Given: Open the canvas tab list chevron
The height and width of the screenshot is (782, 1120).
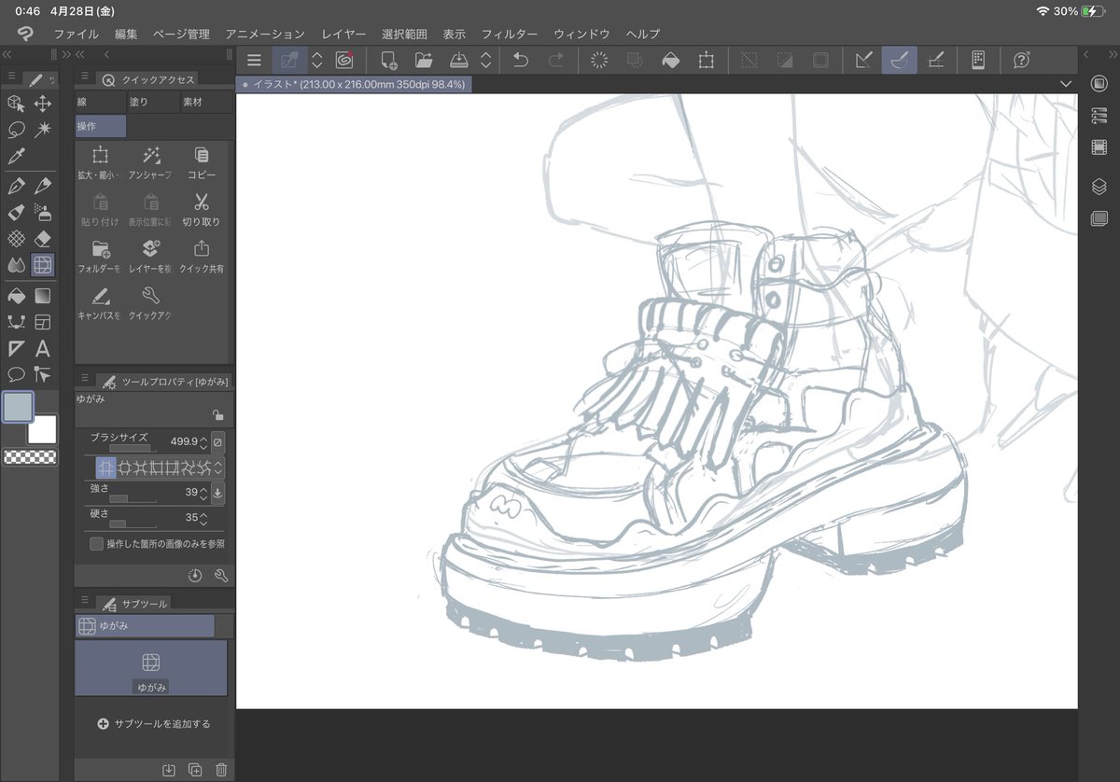Looking at the screenshot, I should click(x=1067, y=84).
